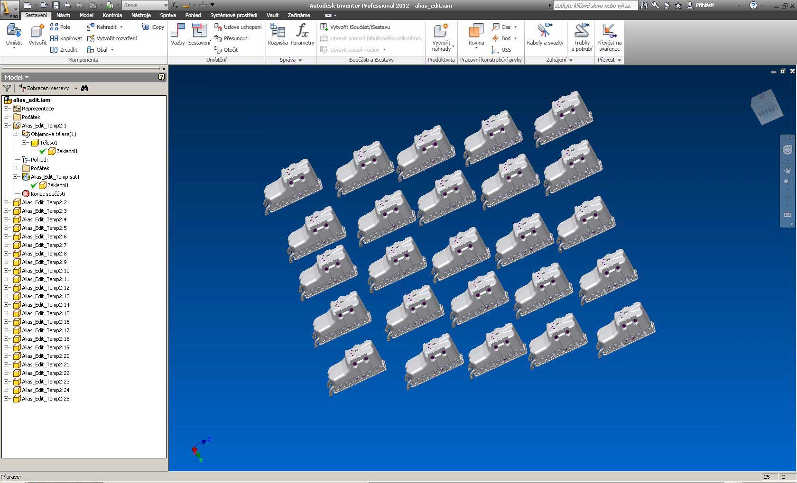Open the Rozpiska bill of materials
This screenshot has height=483, width=797.
coord(278,32)
